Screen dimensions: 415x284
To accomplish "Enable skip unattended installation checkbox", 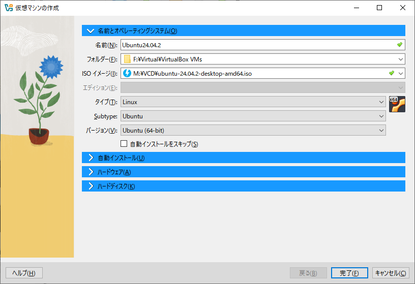I will coord(124,144).
